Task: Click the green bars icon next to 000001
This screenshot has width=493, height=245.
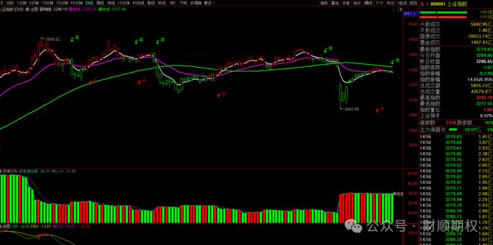Action: click(x=429, y=3)
